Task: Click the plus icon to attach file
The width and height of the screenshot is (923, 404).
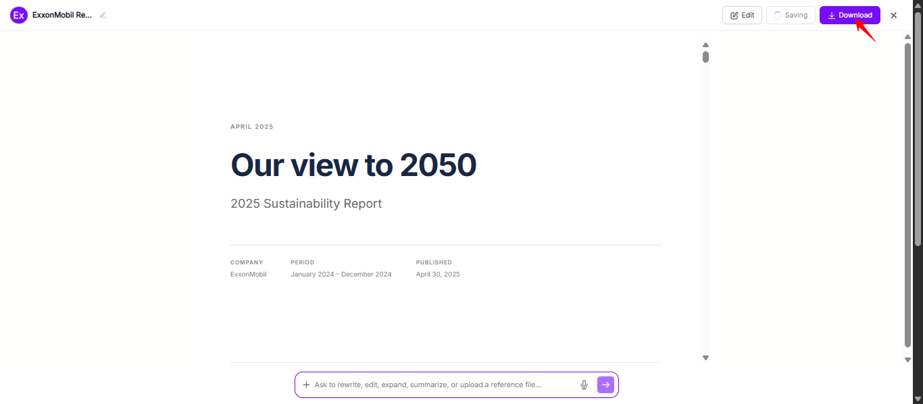Action: (306, 384)
